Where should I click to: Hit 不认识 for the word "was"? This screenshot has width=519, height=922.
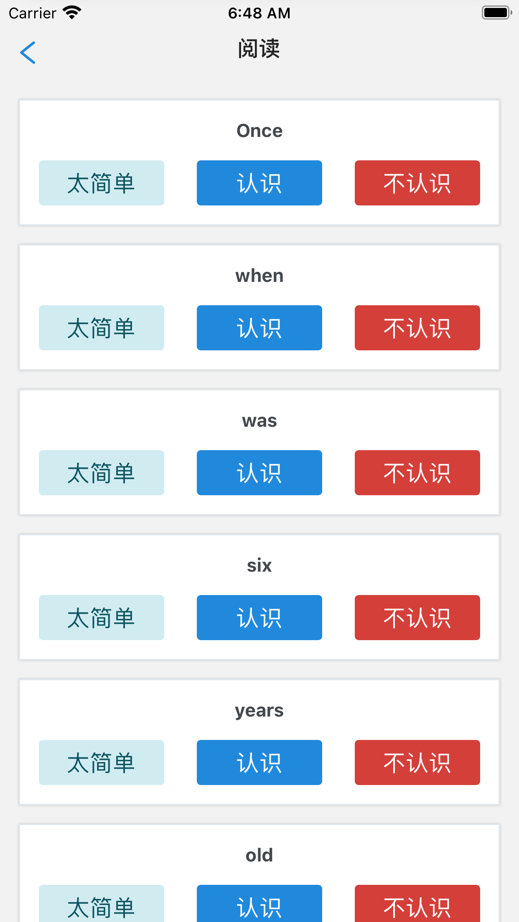tap(417, 473)
